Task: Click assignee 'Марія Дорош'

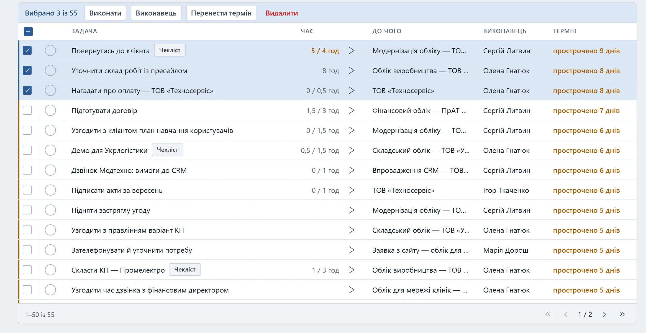Action: (506, 250)
